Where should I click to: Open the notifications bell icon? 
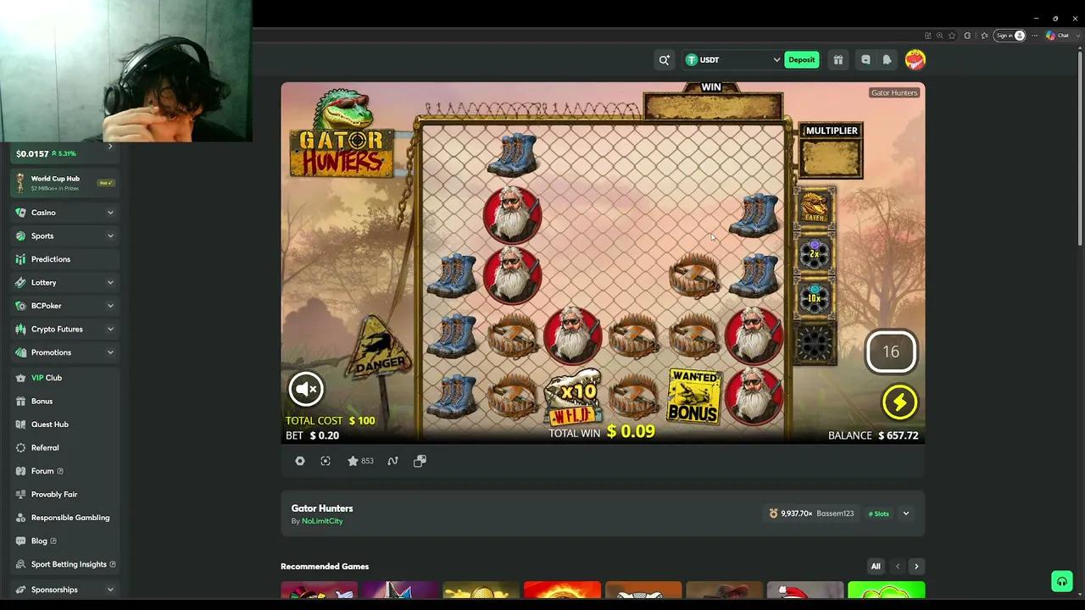(887, 59)
